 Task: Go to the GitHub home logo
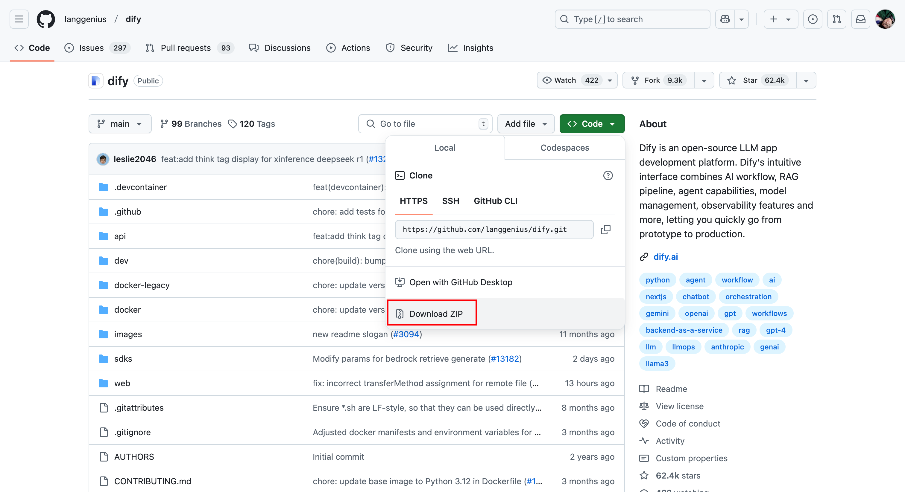pos(46,19)
